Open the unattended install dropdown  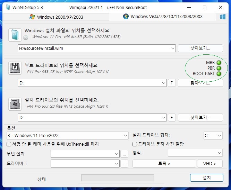coord(85,154)
